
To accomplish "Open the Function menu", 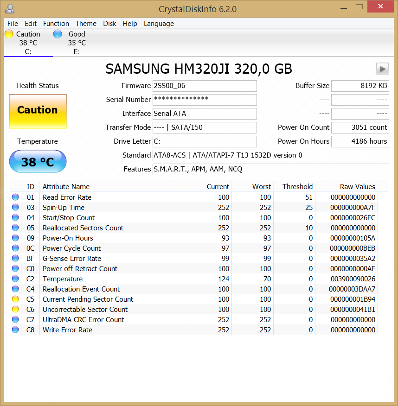I will pos(56,24).
